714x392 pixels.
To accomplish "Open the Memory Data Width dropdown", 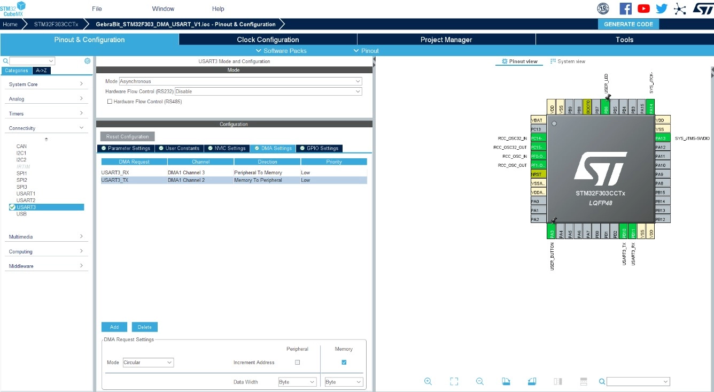I will click(x=344, y=382).
